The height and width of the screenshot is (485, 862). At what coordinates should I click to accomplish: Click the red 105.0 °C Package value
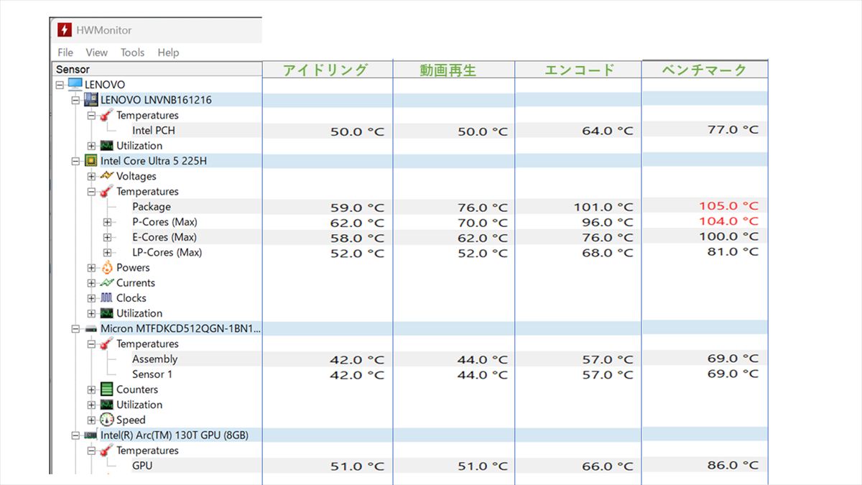pos(728,206)
